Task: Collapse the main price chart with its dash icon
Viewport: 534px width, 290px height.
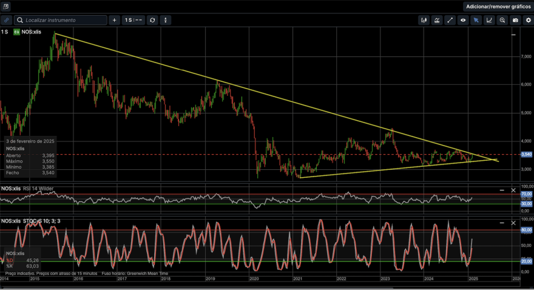Action: (513, 35)
